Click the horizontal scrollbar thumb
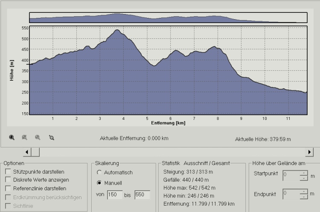The image size is (320, 212). click(x=35, y=152)
